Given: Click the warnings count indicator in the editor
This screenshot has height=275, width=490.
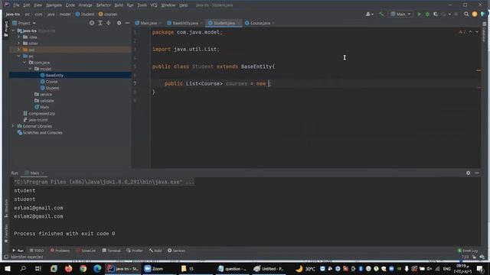Looking at the screenshot, I should coord(462,32).
